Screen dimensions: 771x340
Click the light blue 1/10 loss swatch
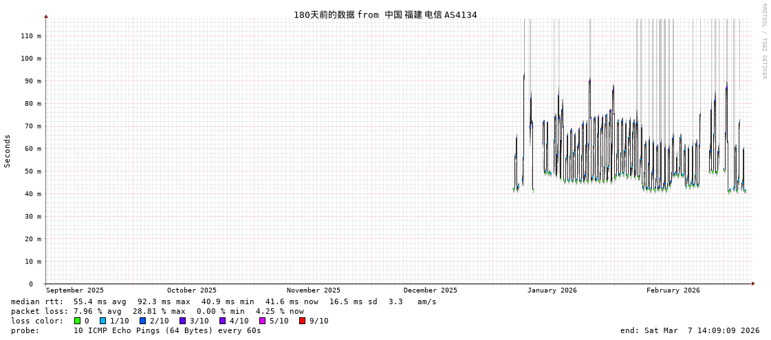(102, 321)
